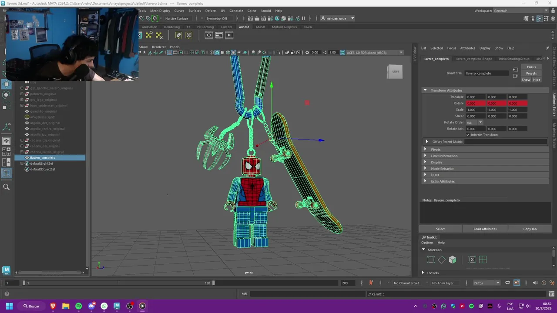The image size is (557, 313).
Task: Click the Outliner layout icon
Action: coord(6,173)
